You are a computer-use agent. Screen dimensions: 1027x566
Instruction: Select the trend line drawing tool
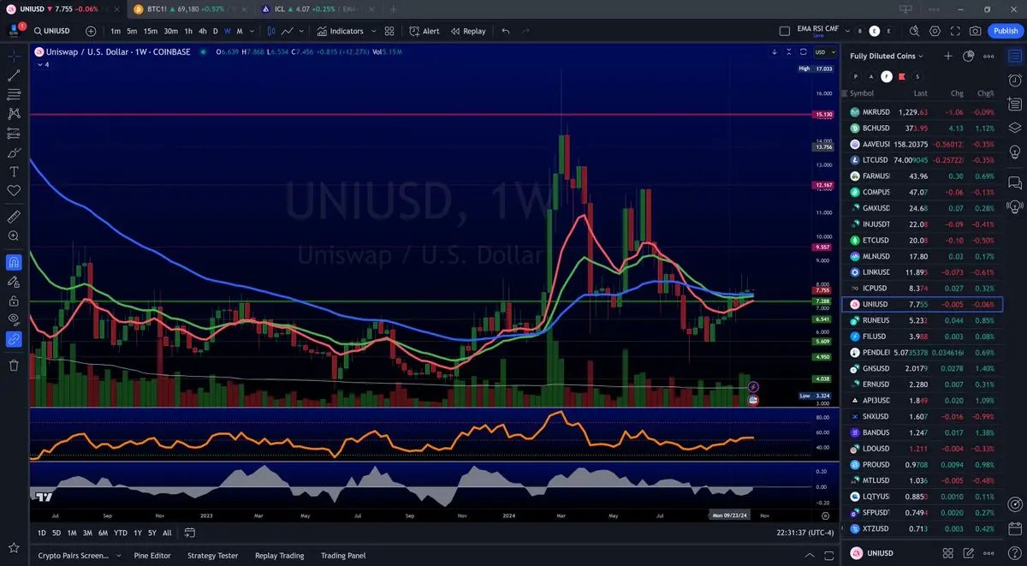pos(14,75)
